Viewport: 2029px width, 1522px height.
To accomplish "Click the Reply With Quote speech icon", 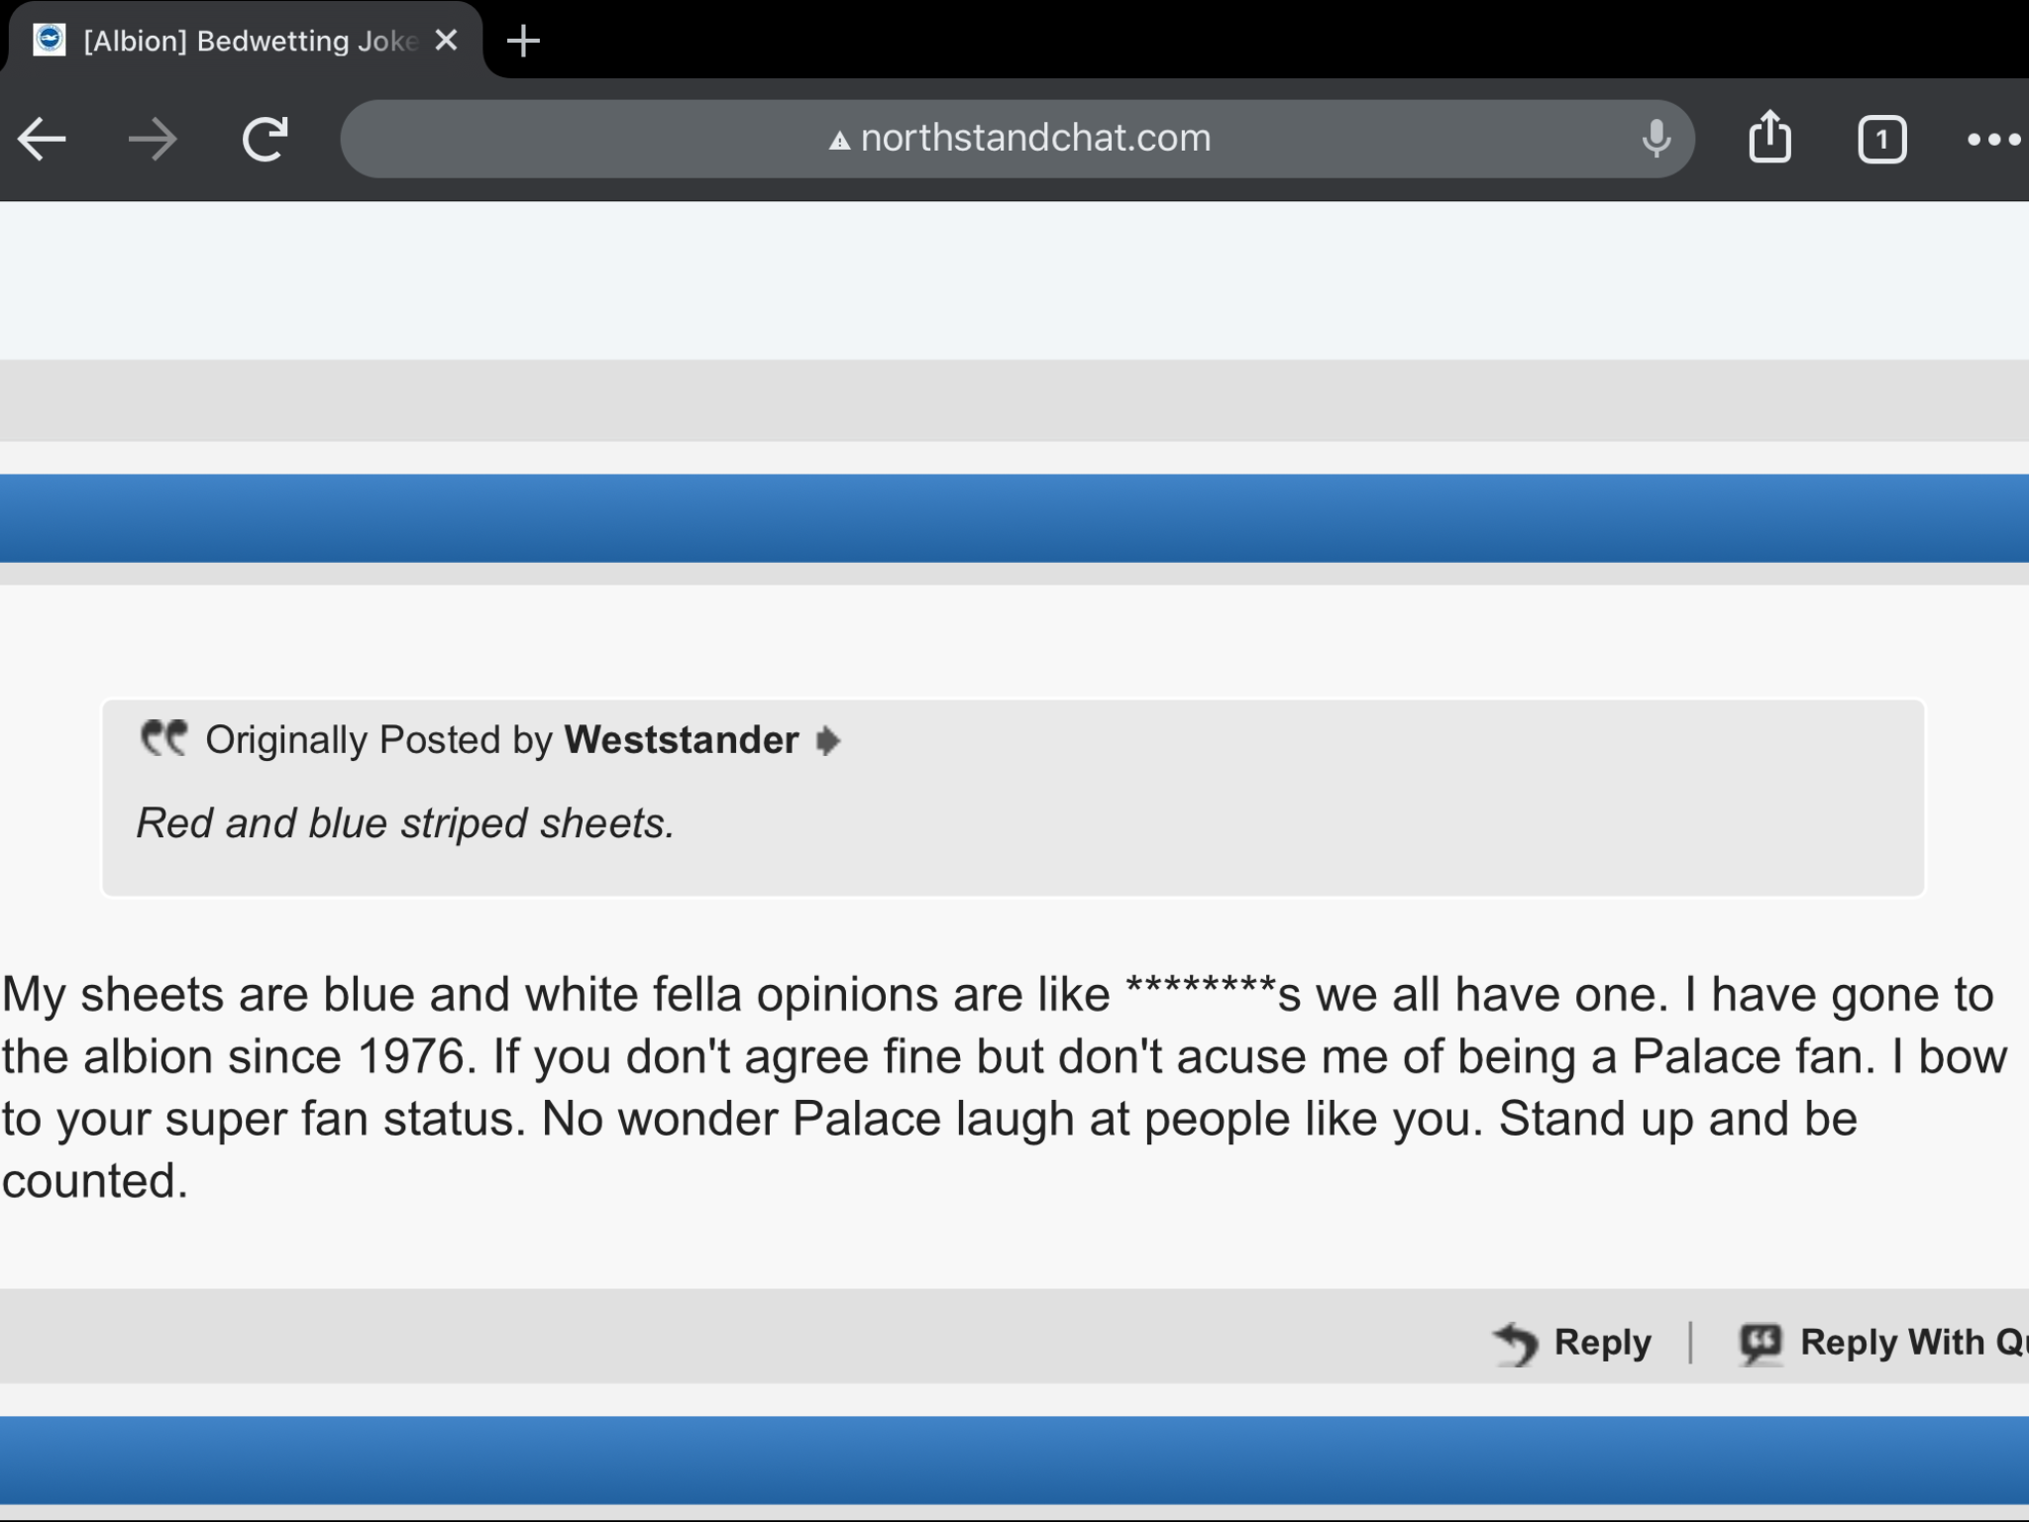I will (x=1761, y=1344).
